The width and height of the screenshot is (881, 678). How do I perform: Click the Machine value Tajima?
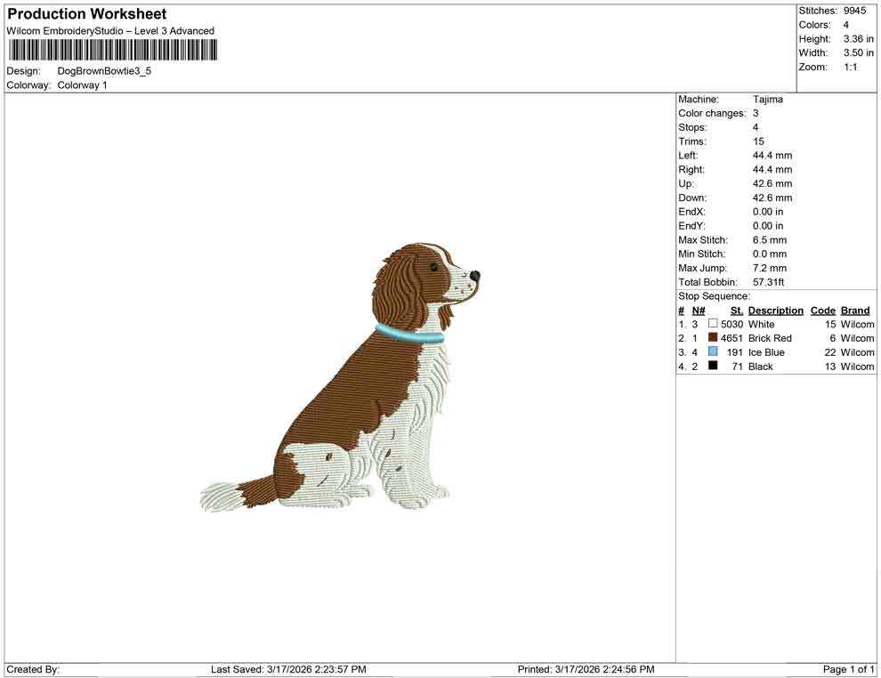tap(767, 100)
